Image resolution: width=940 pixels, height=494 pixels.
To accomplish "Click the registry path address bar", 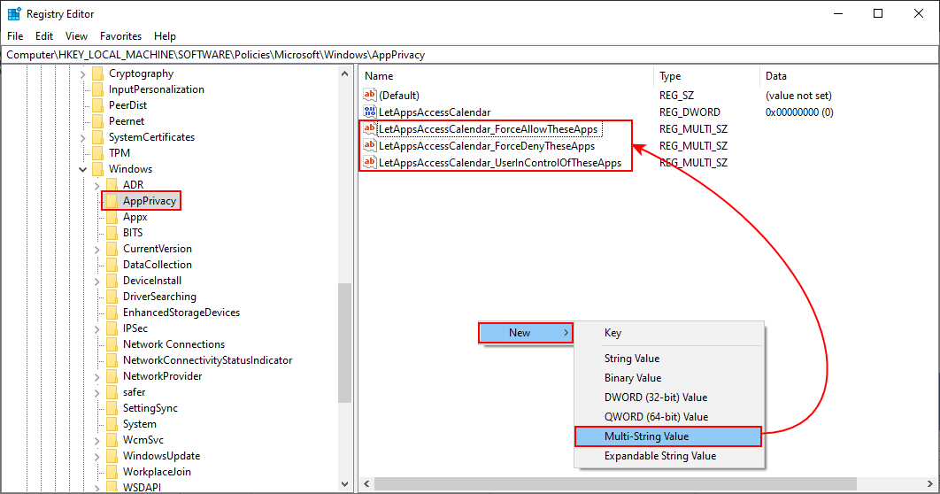I will [x=470, y=55].
